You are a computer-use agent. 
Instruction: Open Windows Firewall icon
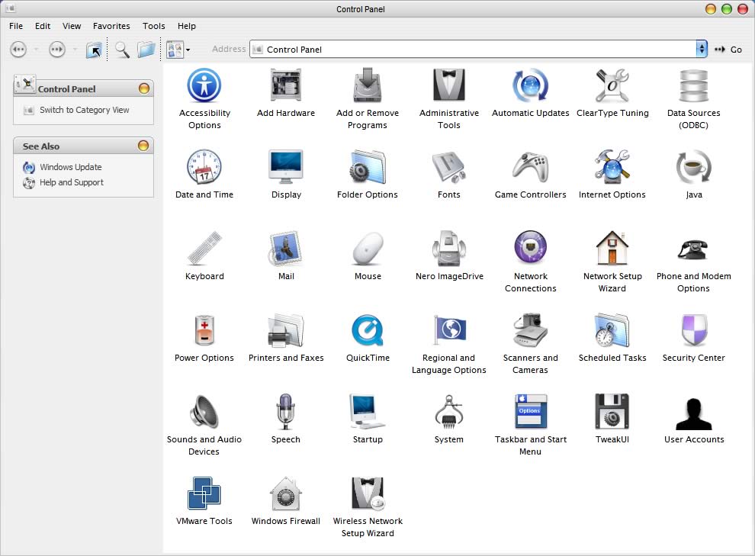[x=285, y=493]
